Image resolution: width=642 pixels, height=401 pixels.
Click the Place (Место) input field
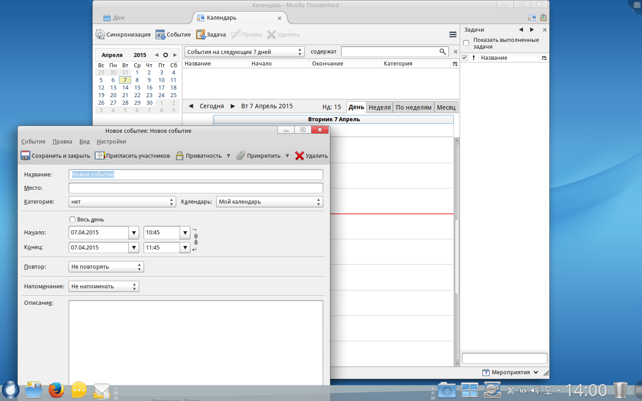tap(196, 188)
